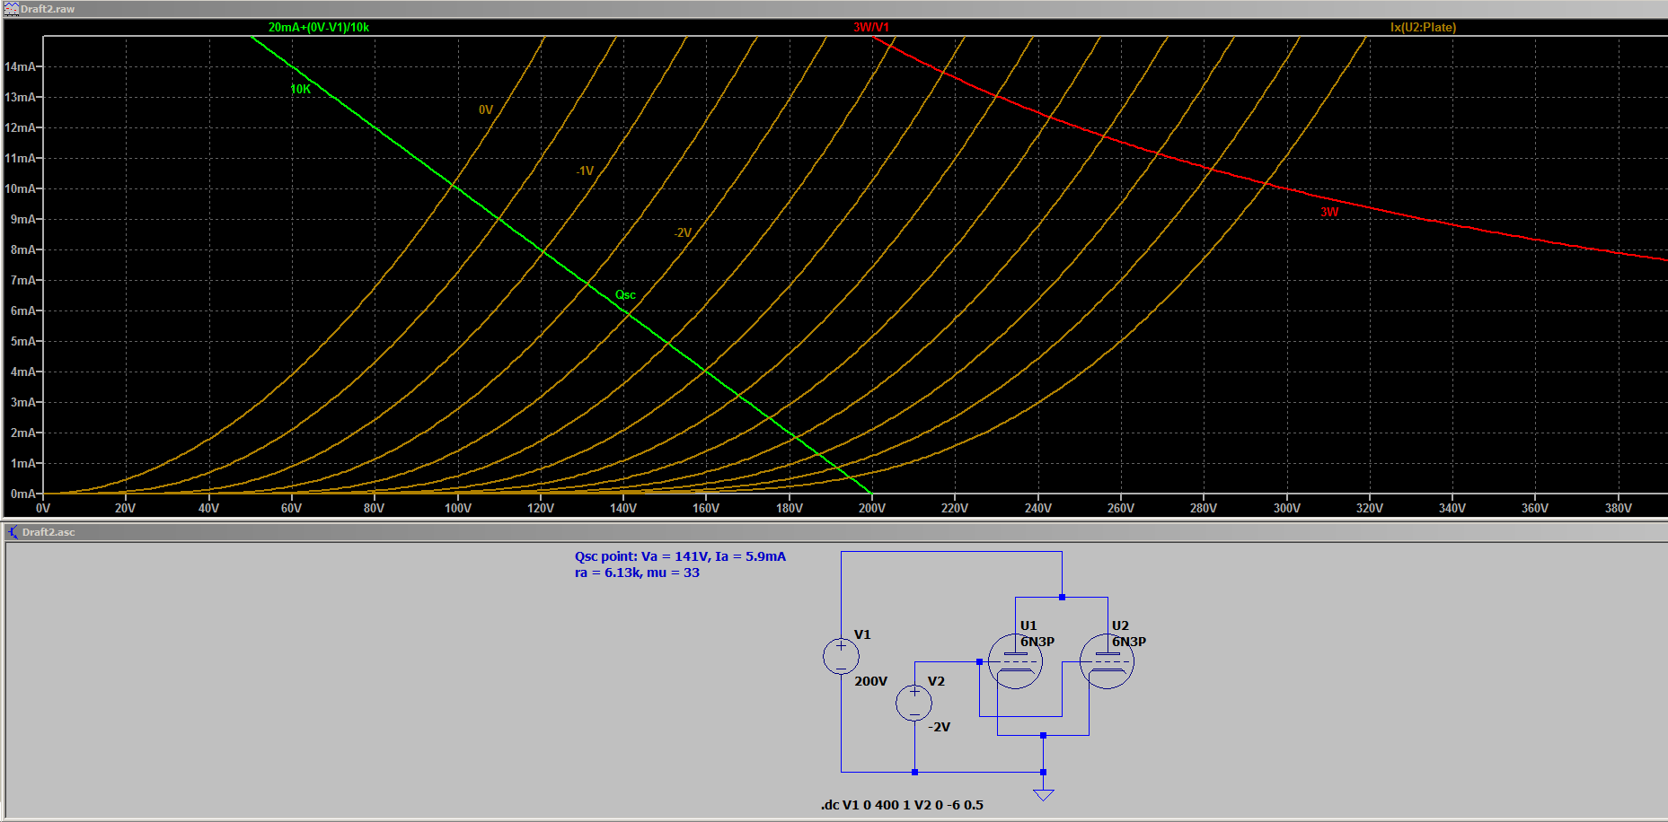Viewport: 1668px width, 822px height.
Task: Click the U1 reference designator
Action: coord(1028,625)
